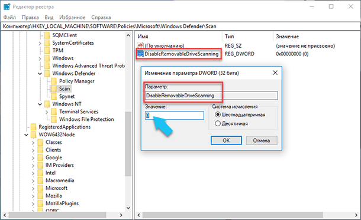Select the Scan key in the tree

point(65,89)
